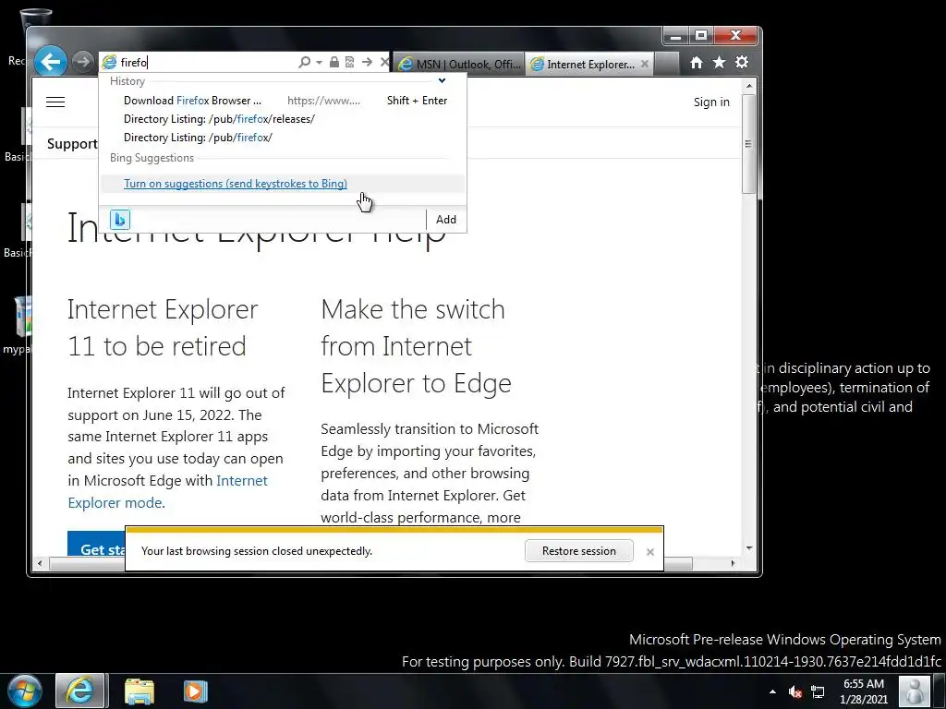Click the vertical scrollbar down arrow

[748, 548]
